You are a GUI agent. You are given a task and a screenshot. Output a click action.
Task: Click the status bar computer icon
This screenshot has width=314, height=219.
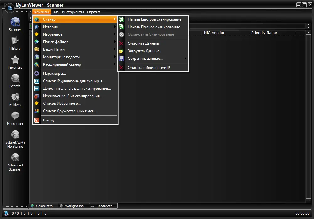[7, 213]
